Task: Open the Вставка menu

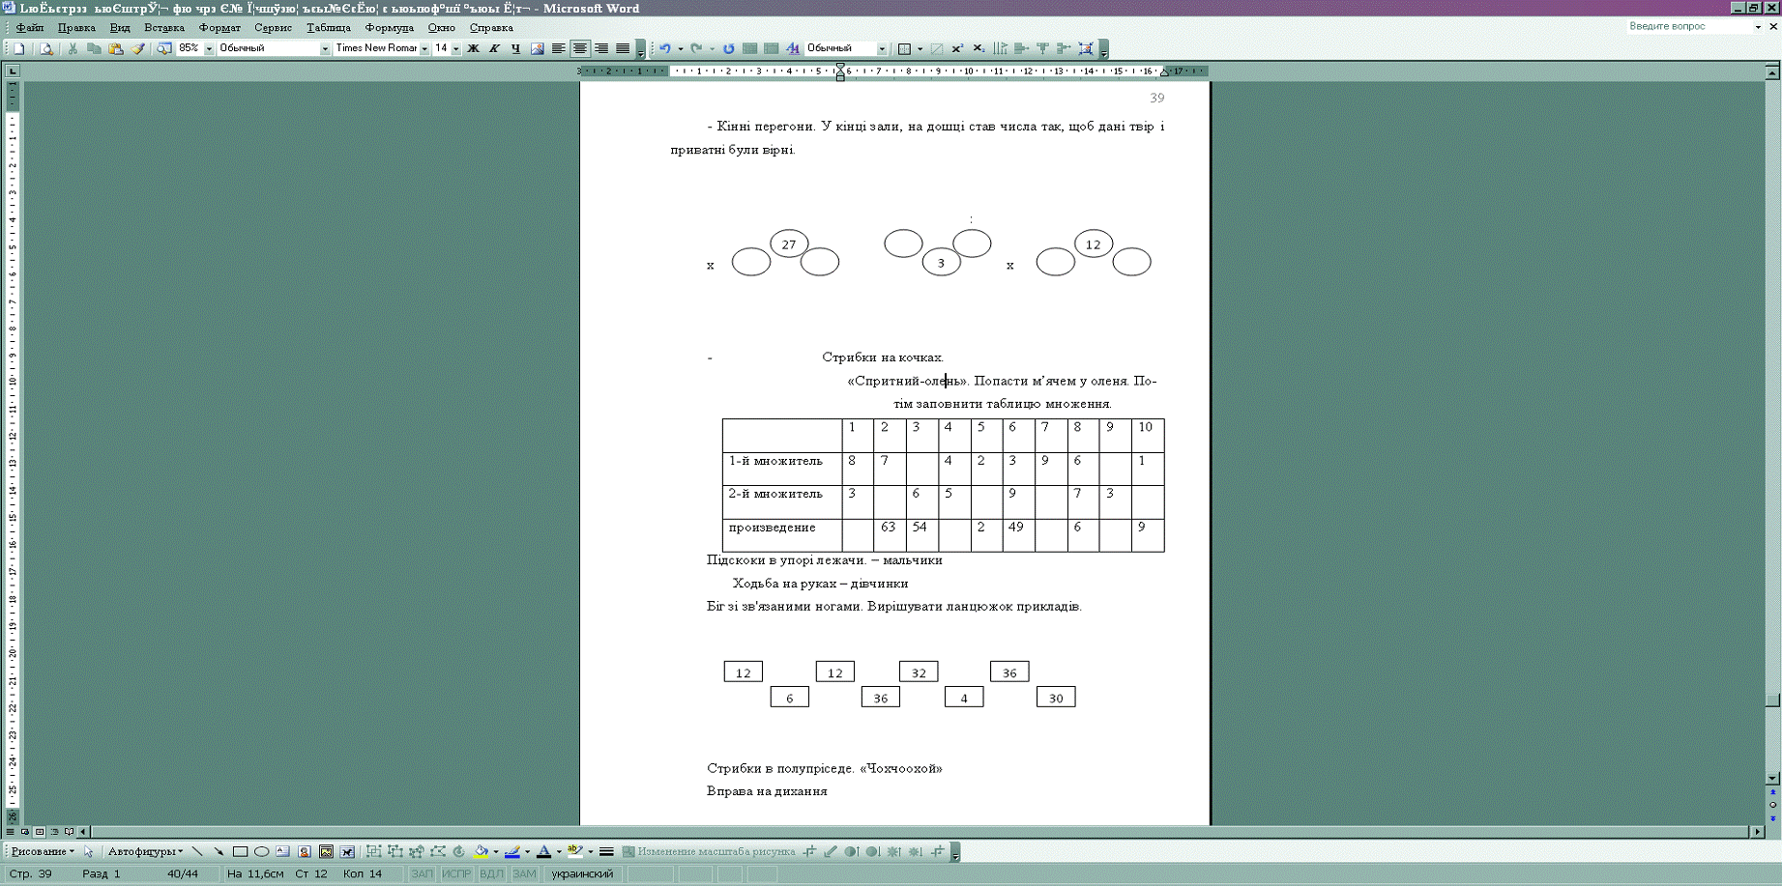Action: [x=164, y=28]
